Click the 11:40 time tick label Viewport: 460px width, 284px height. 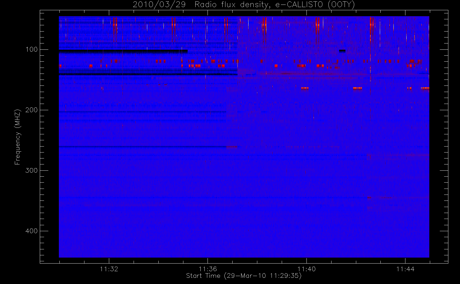click(x=306, y=269)
